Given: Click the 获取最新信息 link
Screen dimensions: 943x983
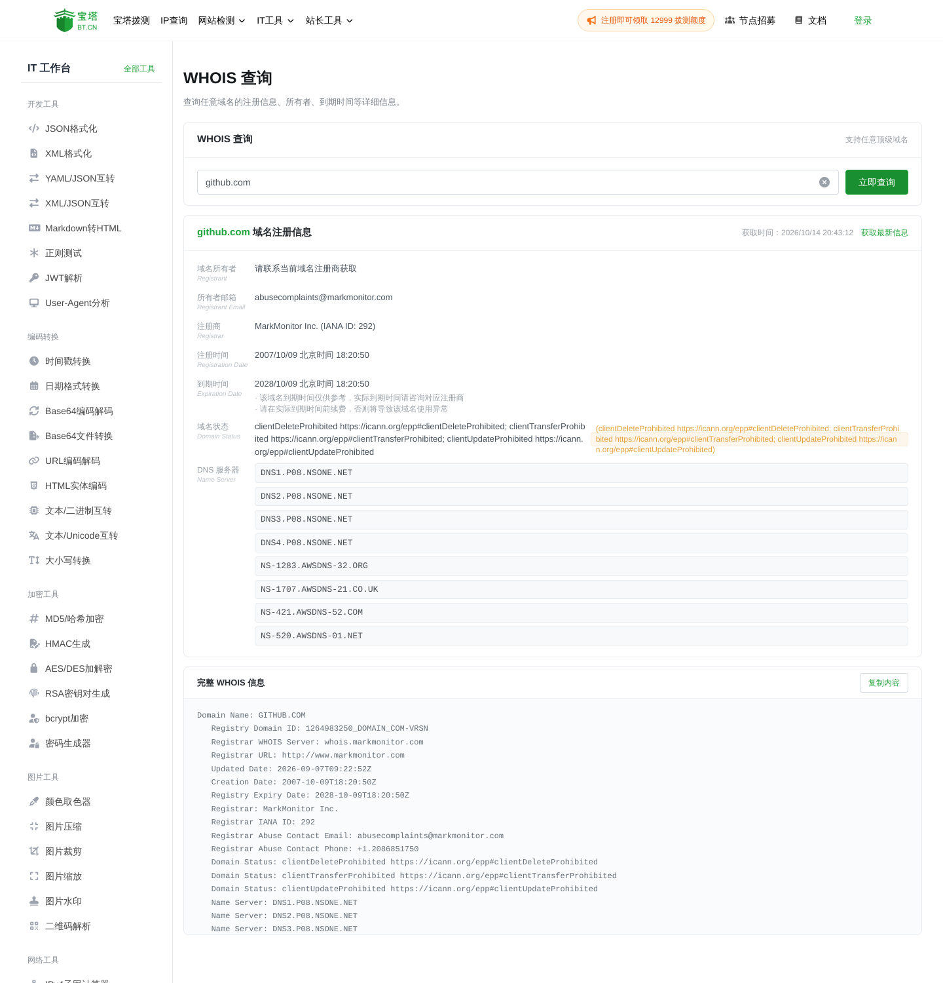Looking at the screenshot, I should 885,233.
